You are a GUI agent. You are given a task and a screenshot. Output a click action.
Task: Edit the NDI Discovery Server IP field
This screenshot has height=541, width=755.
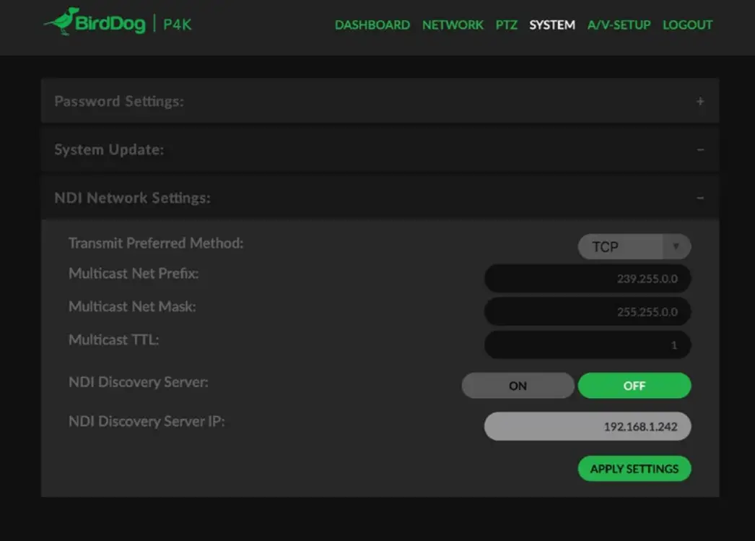(x=587, y=426)
